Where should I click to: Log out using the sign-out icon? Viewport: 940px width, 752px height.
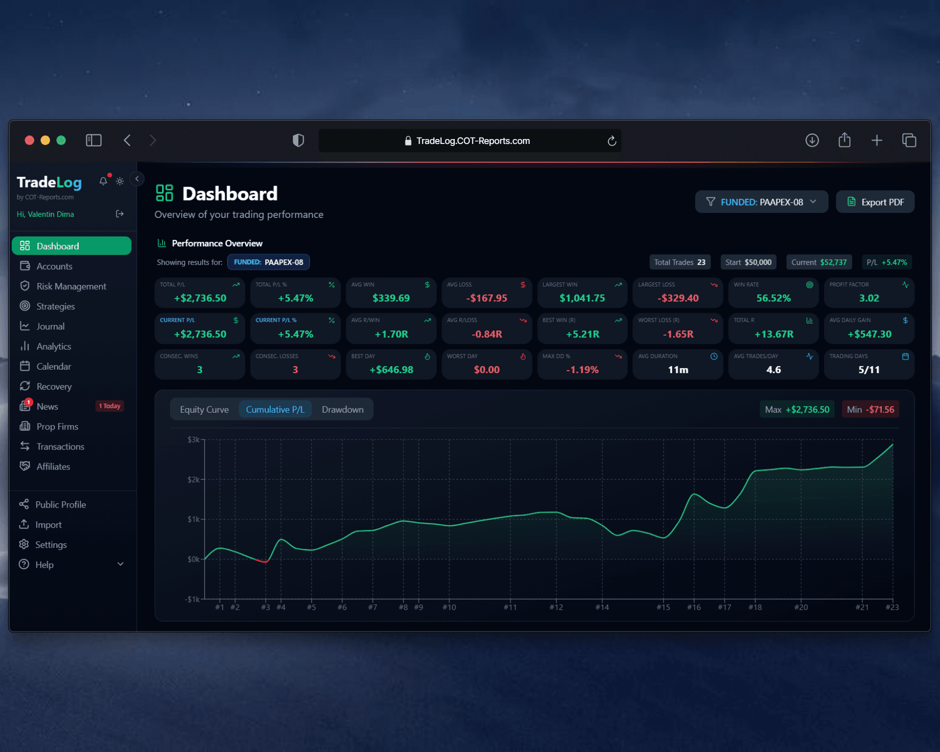[119, 214]
